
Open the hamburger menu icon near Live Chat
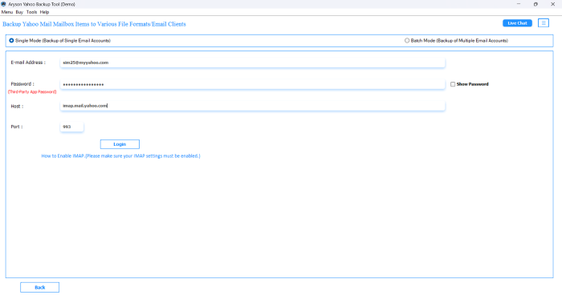tap(544, 23)
